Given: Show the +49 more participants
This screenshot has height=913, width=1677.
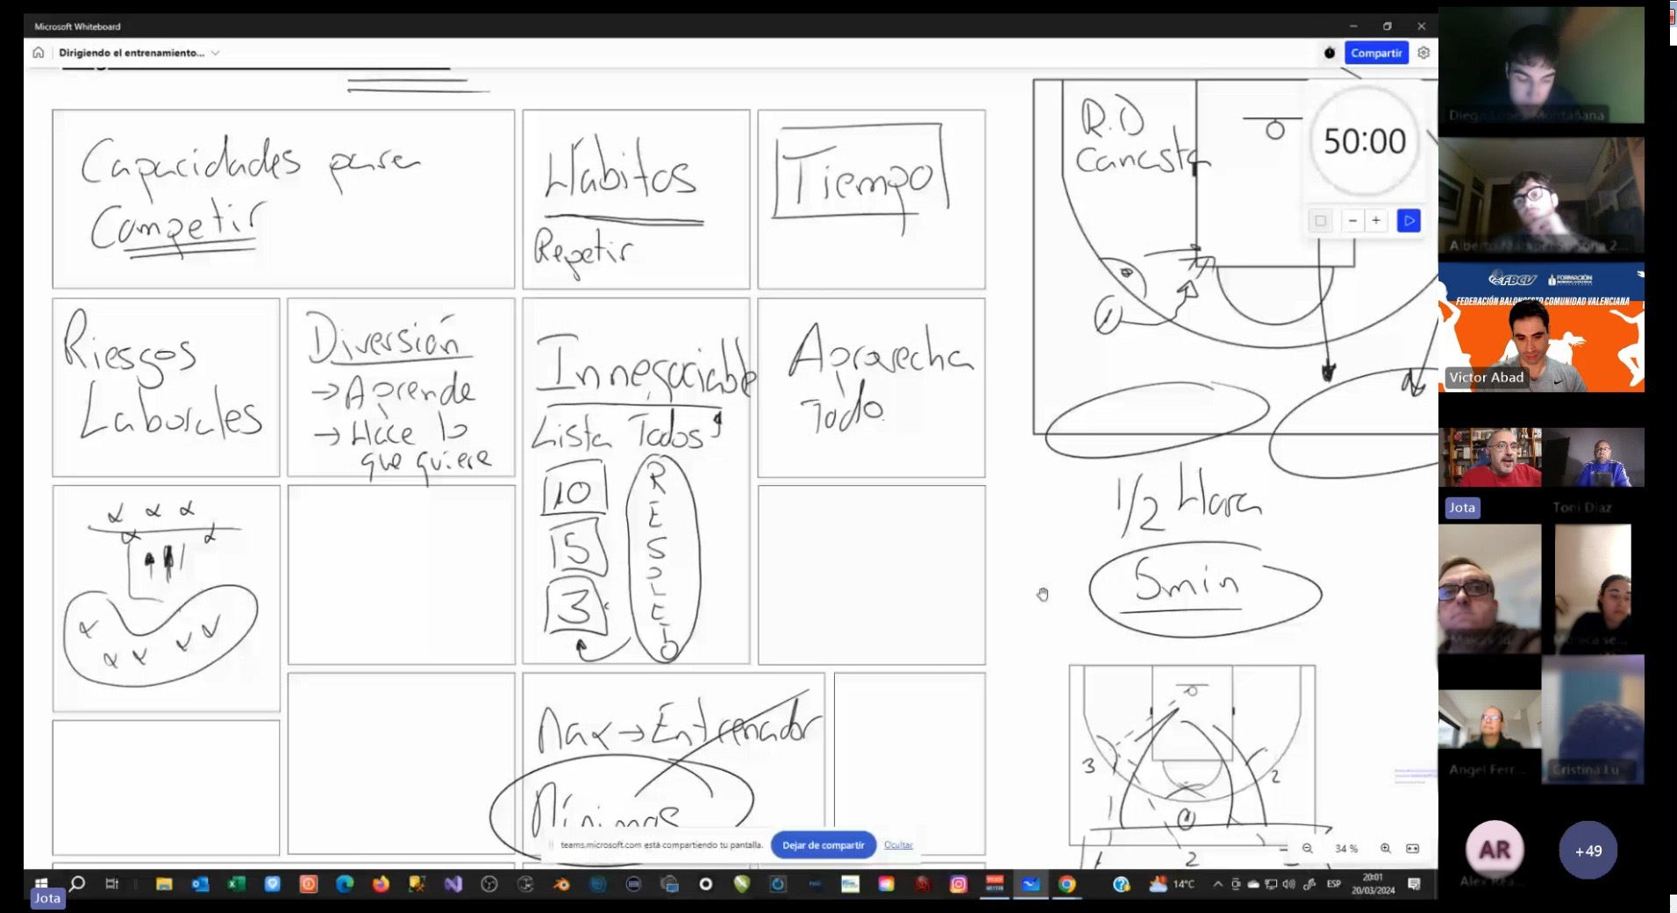Looking at the screenshot, I should pyautogui.click(x=1588, y=850).
